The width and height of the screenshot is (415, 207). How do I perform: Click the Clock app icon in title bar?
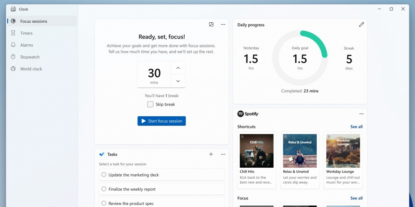(x=13, y=9)
